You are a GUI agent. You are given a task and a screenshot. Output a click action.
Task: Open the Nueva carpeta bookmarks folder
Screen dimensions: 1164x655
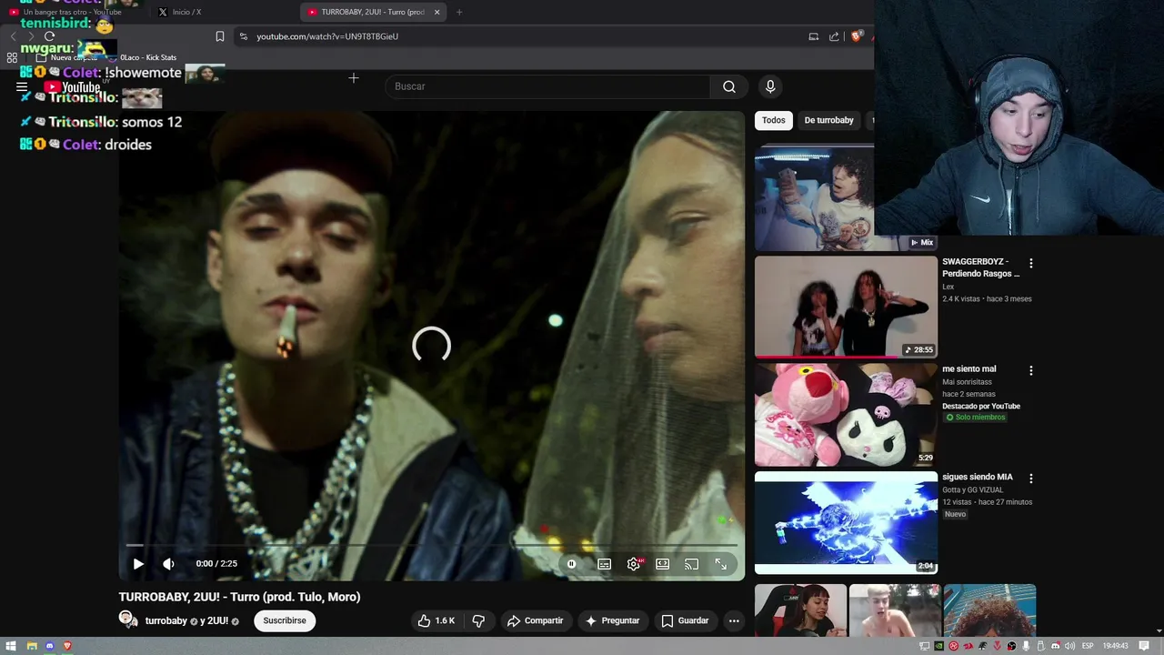coord(67,57)
